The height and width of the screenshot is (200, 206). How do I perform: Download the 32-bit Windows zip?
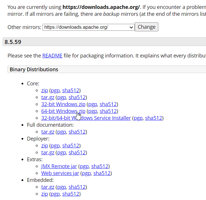(x=63, y=104)
